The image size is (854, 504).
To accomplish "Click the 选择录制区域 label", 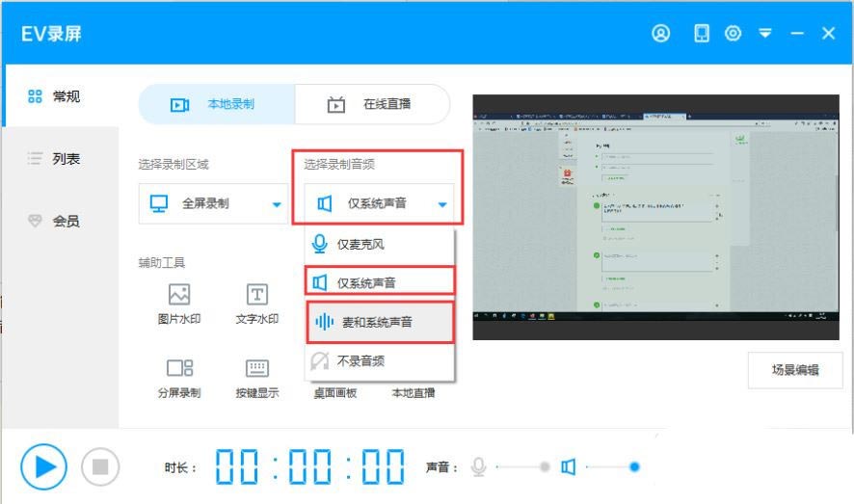I will 173,165.
